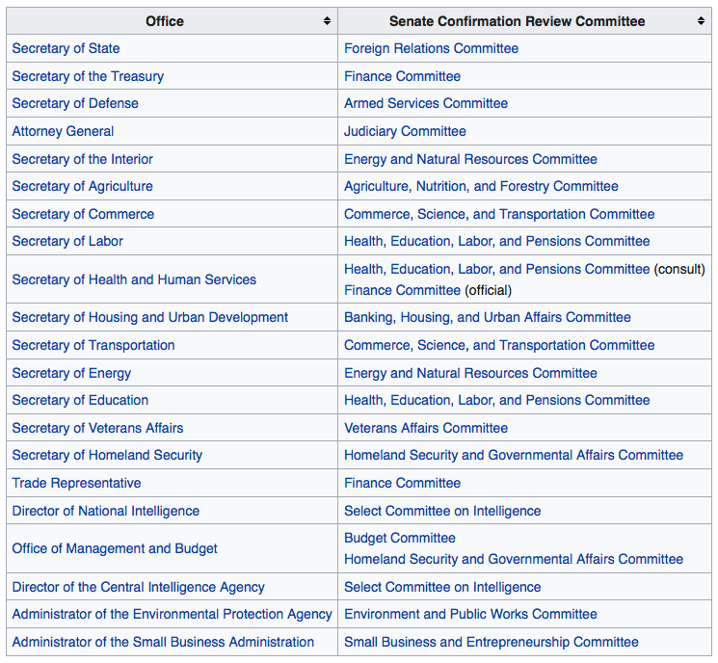Visit Secretary of Veterans Affairs page
The height and width of the screenshot is (663, 718).
pos(97,428)
